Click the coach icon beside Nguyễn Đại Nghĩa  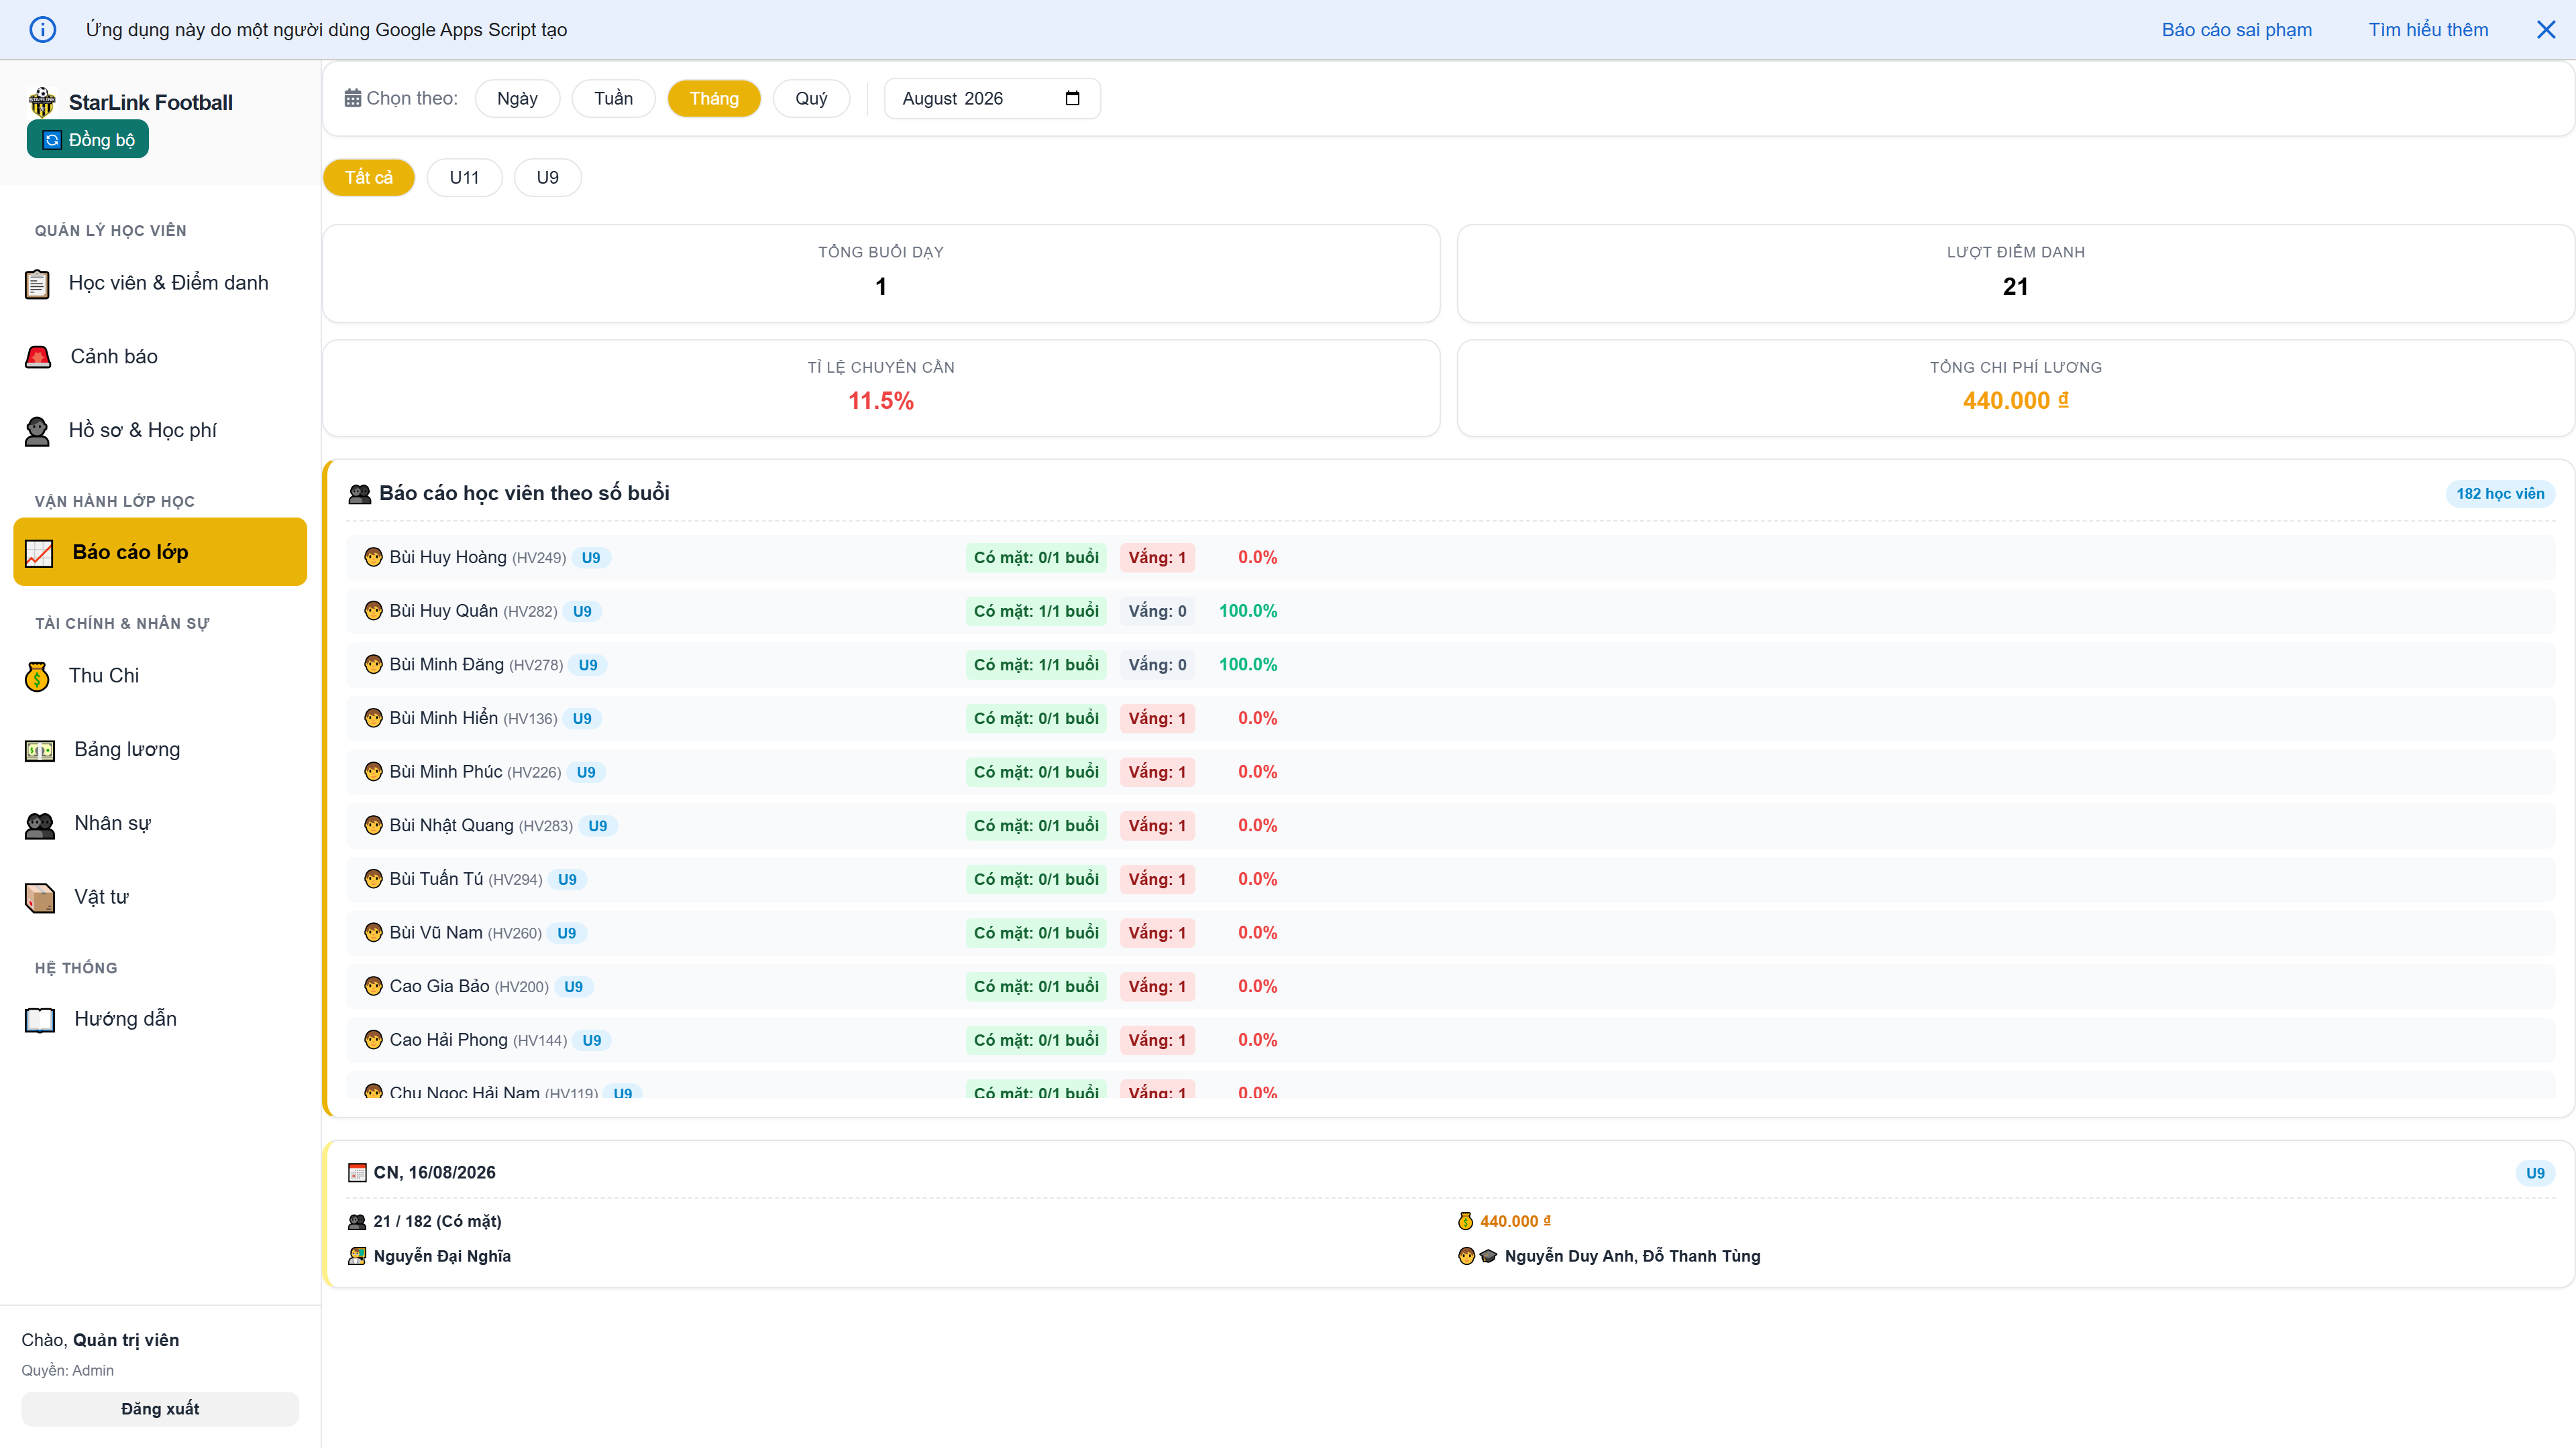(357, 1256)
